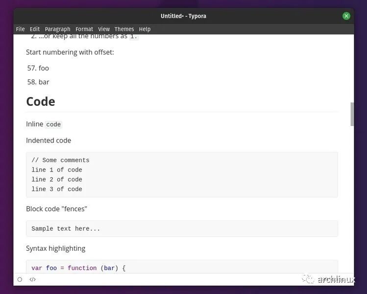Click "Start numbering with offset:" text
This screenshot has height=294, width=367.
point(70,52)
